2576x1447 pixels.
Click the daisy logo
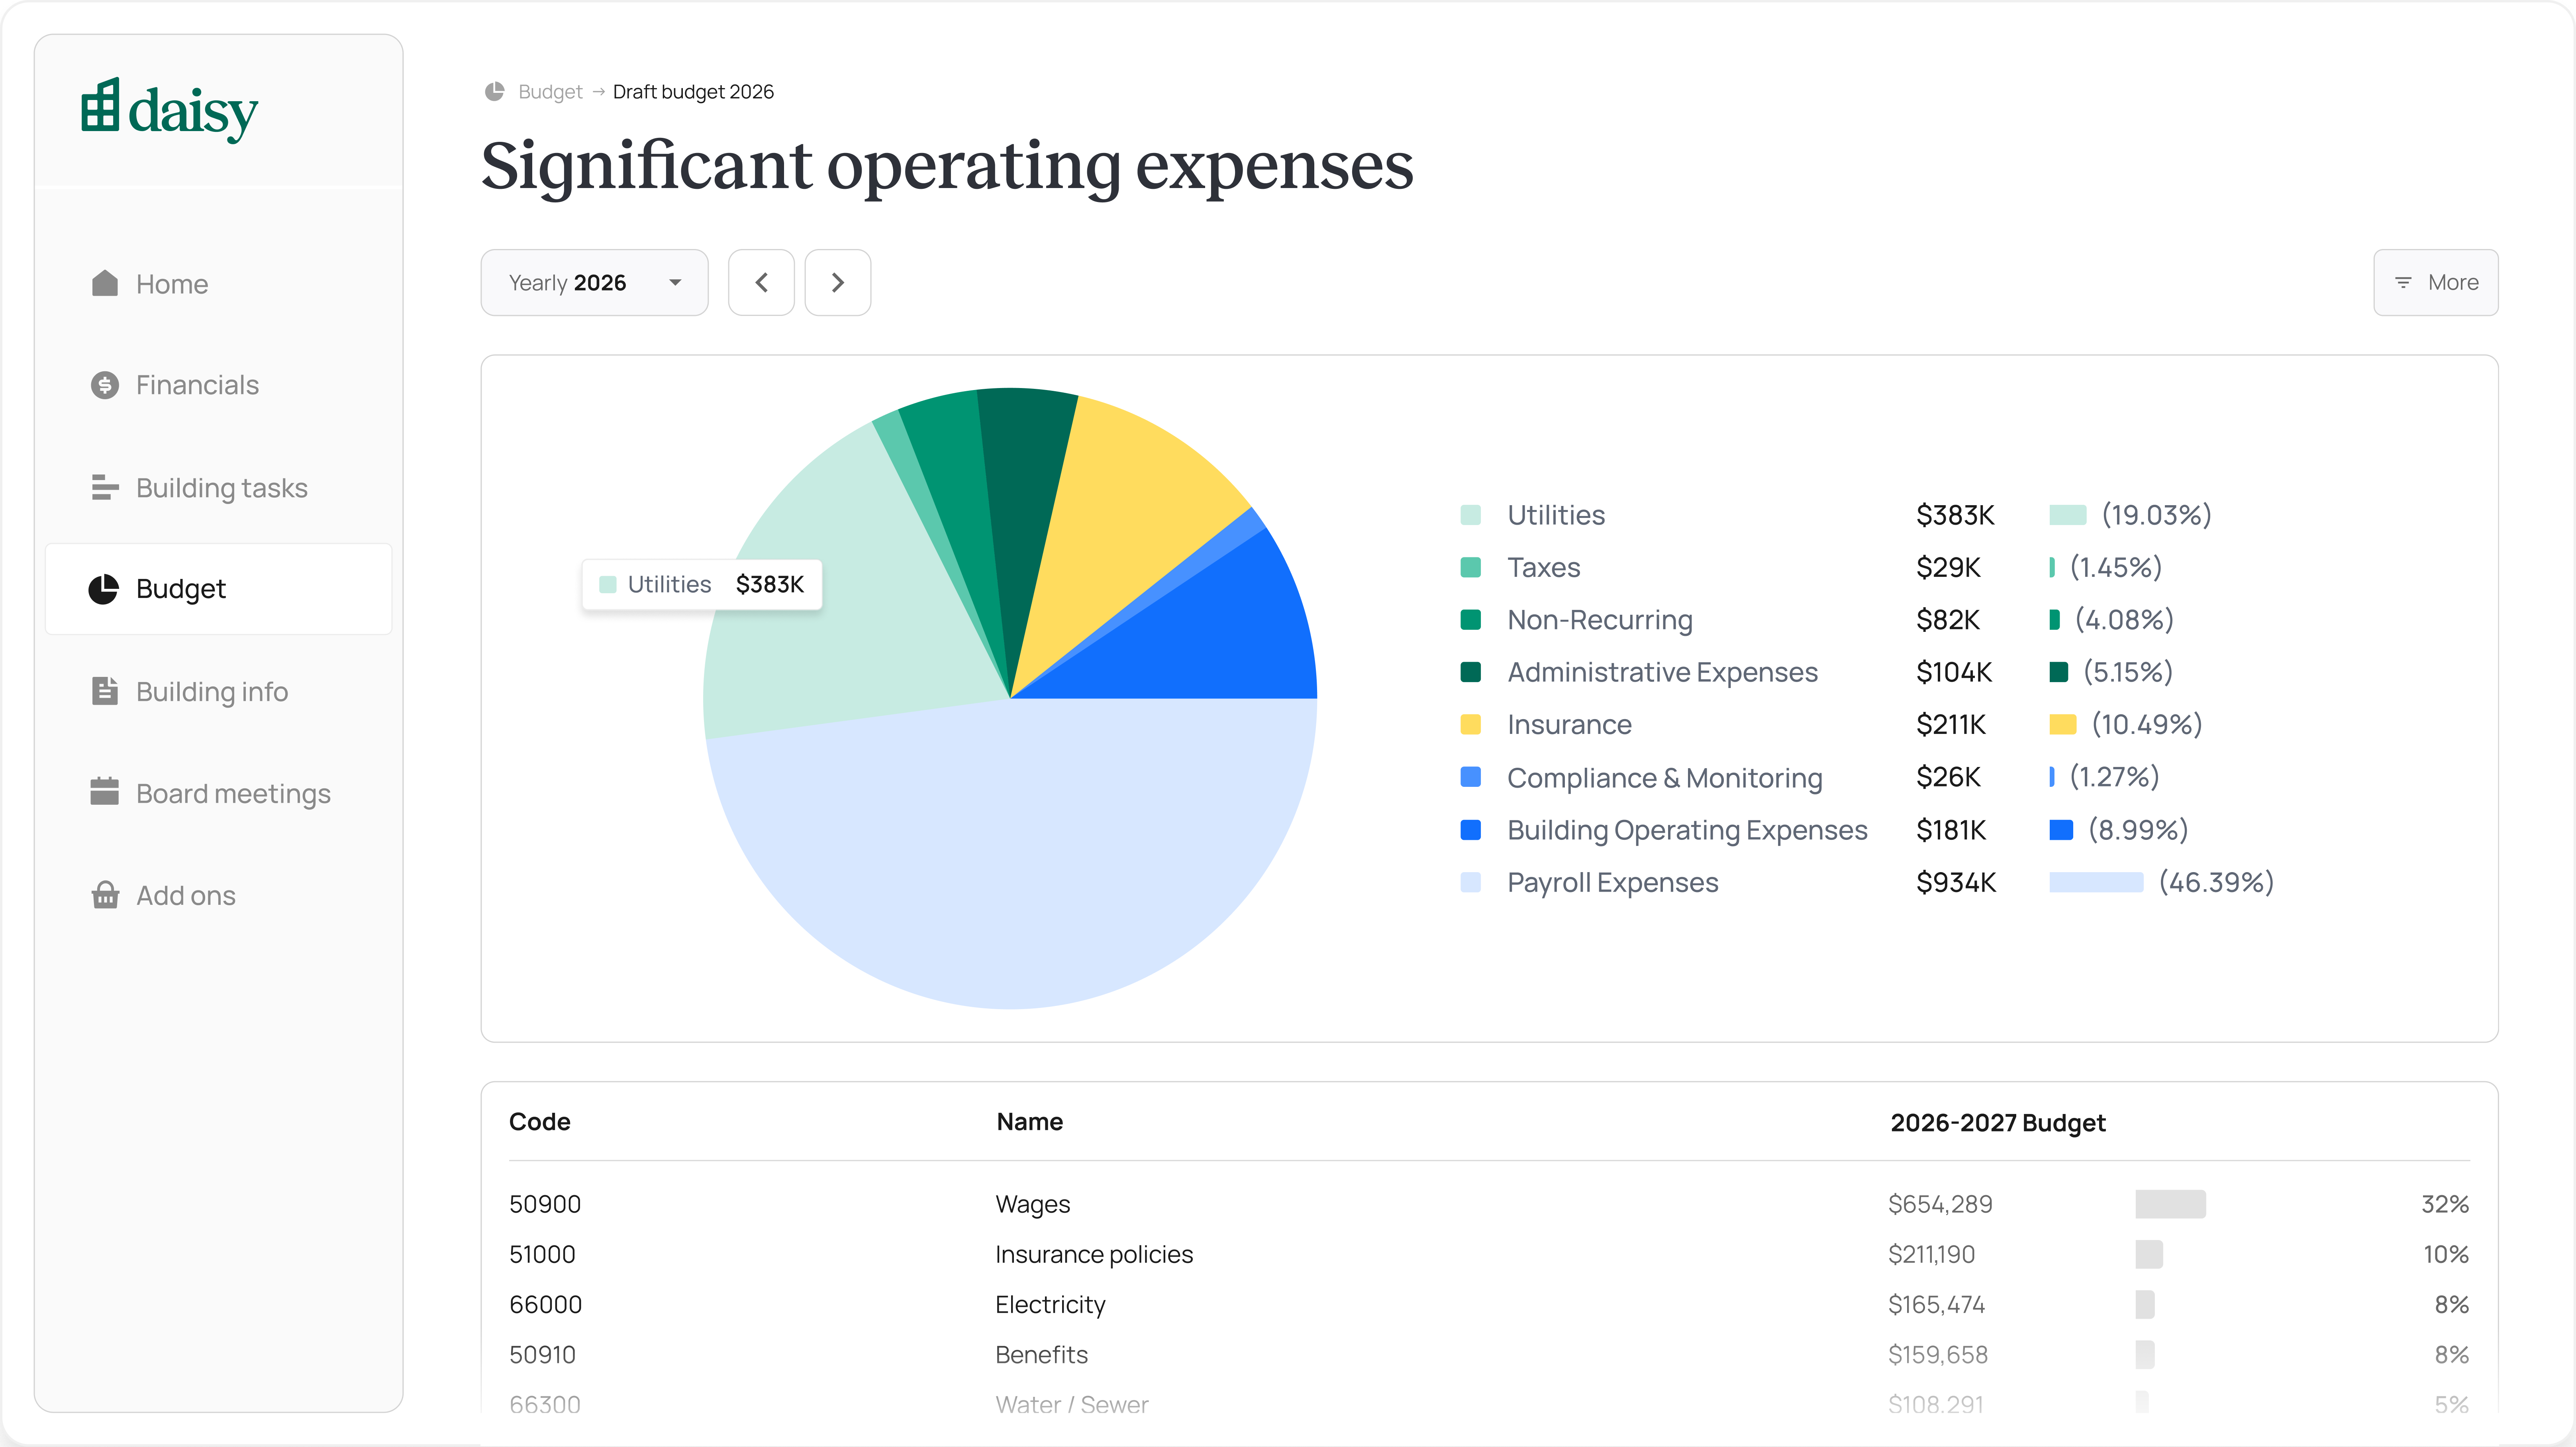click(x=169, y=110)
